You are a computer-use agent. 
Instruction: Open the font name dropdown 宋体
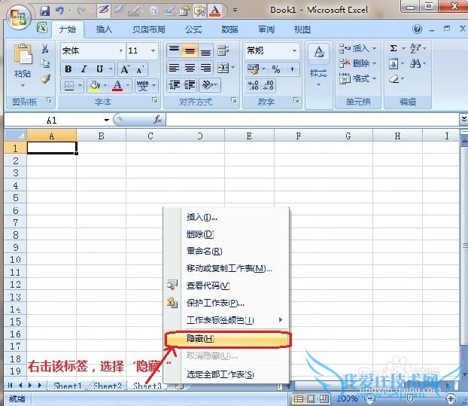click(121, 50)
